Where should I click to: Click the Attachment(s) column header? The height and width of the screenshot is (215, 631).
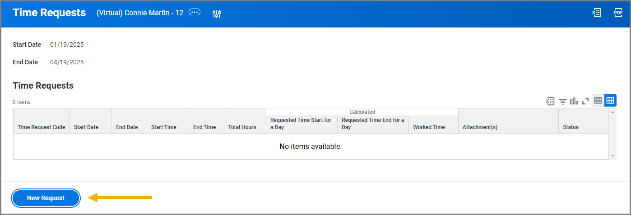480,127
